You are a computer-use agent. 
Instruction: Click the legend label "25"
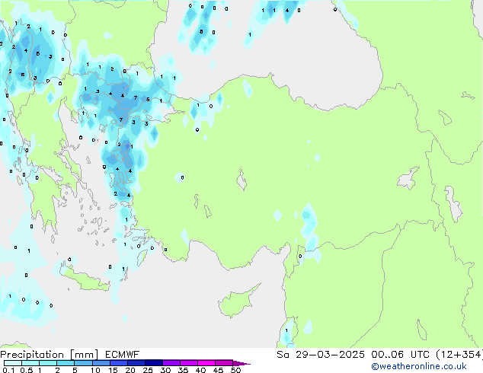tap(148, 370)
